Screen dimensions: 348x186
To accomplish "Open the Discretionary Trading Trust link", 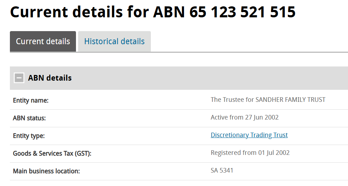I will click(x=249, y=135).
